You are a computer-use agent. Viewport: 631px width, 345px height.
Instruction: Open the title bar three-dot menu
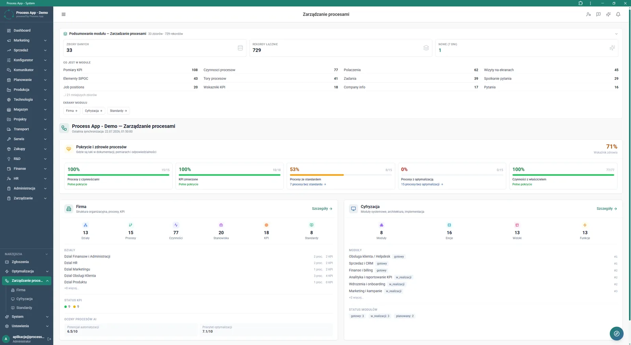(x=590, y=3)
